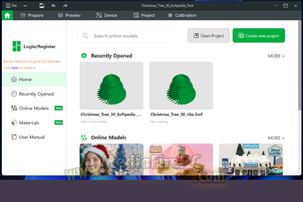Open the Device tab

click(106, 15)
